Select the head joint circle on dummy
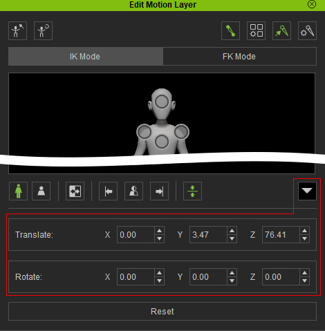325x331 pixels. (162, 102)
